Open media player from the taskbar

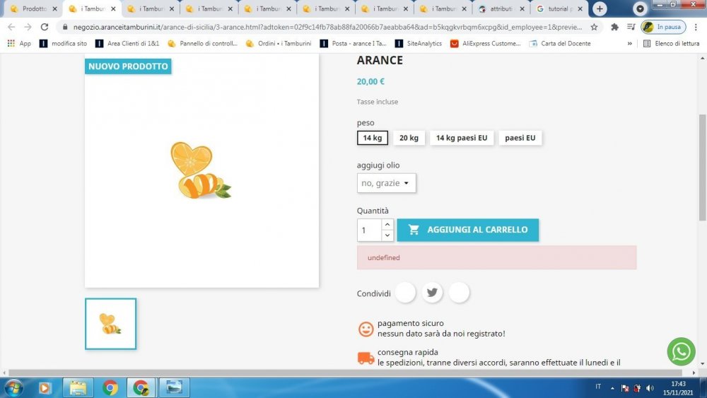point(45,388)
